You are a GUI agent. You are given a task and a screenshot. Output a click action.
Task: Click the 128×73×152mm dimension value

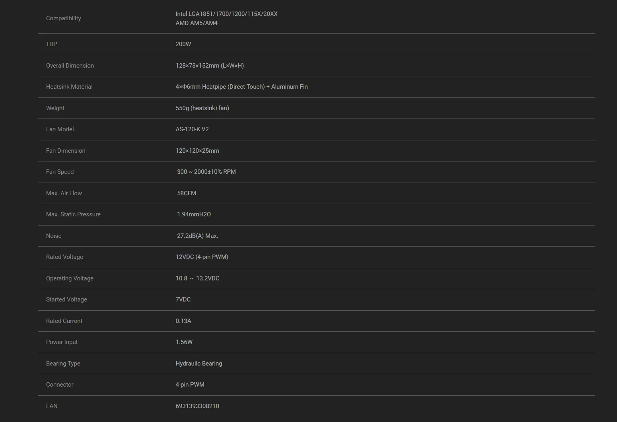[x=210, y=66]
